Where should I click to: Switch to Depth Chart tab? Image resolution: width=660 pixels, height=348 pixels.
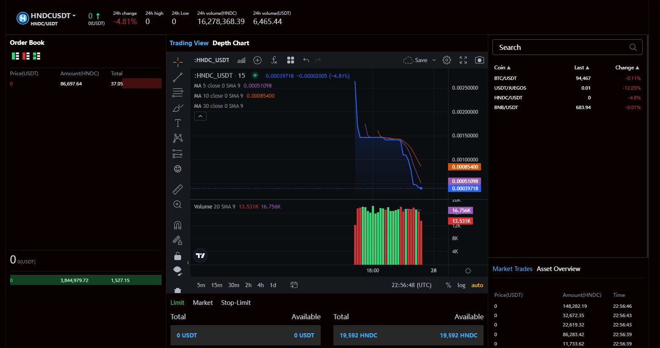click(x=231, y=43)
